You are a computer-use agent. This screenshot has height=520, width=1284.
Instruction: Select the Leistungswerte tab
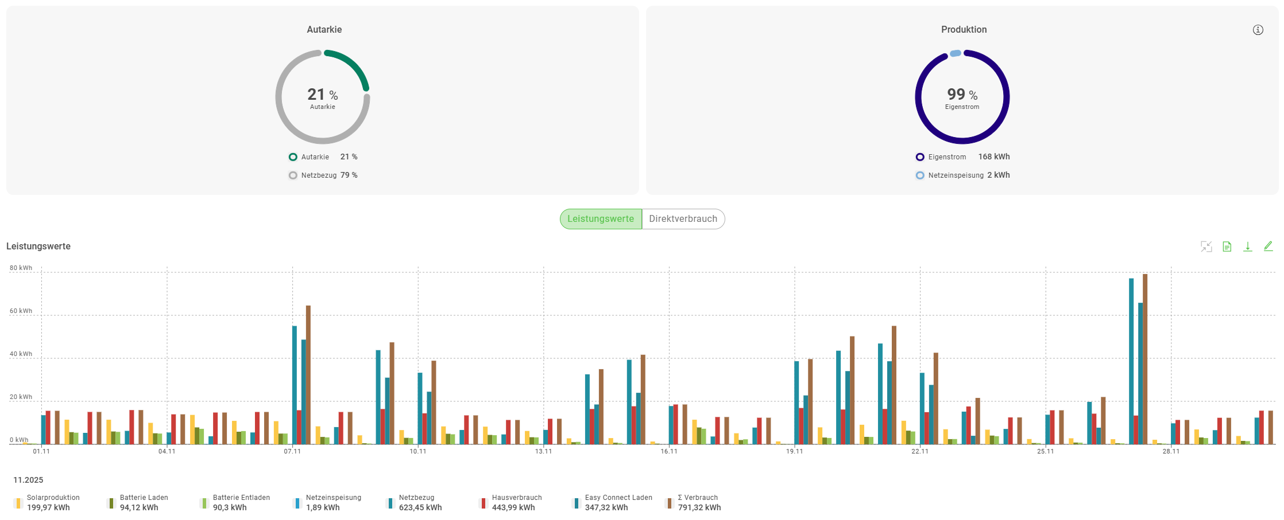(601, 219)
